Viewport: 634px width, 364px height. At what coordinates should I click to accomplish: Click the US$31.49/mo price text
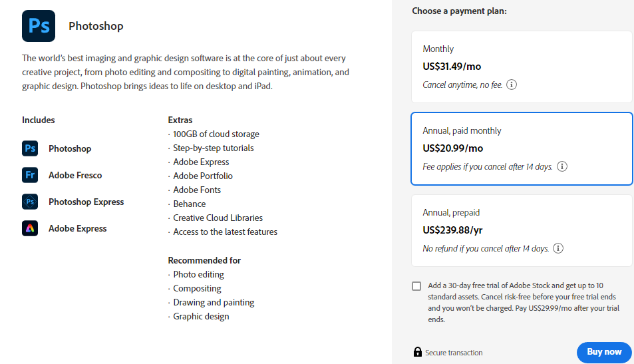click(452, 67)
